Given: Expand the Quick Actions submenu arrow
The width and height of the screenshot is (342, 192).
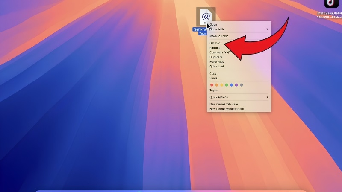Looking at the screenshot, I should pyautogui.click(x=267, y=97).
